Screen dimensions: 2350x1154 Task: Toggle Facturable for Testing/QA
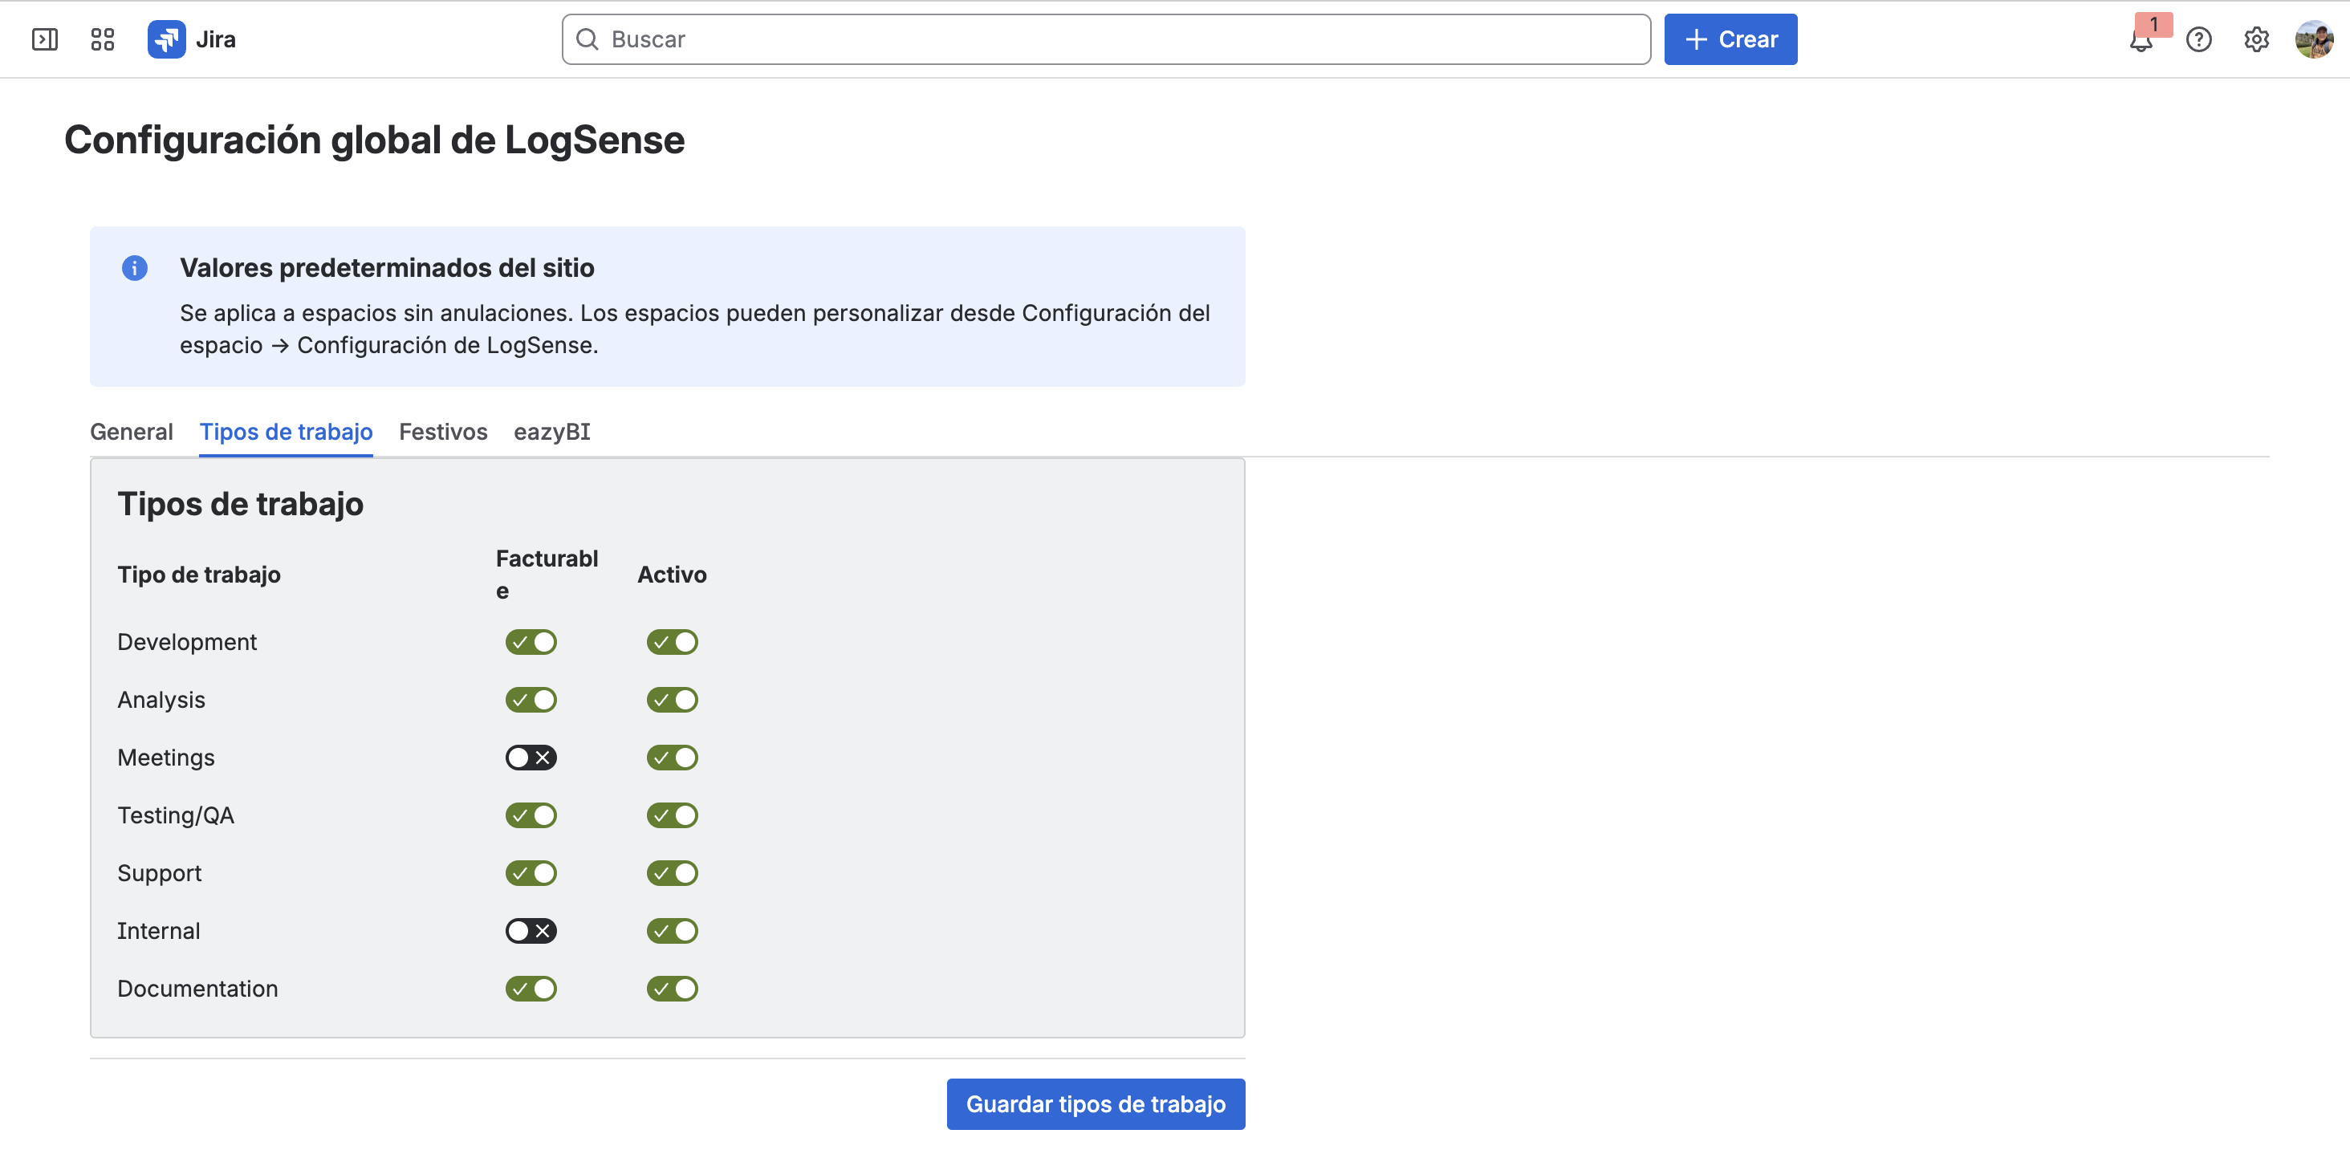[x=531, y=815]
